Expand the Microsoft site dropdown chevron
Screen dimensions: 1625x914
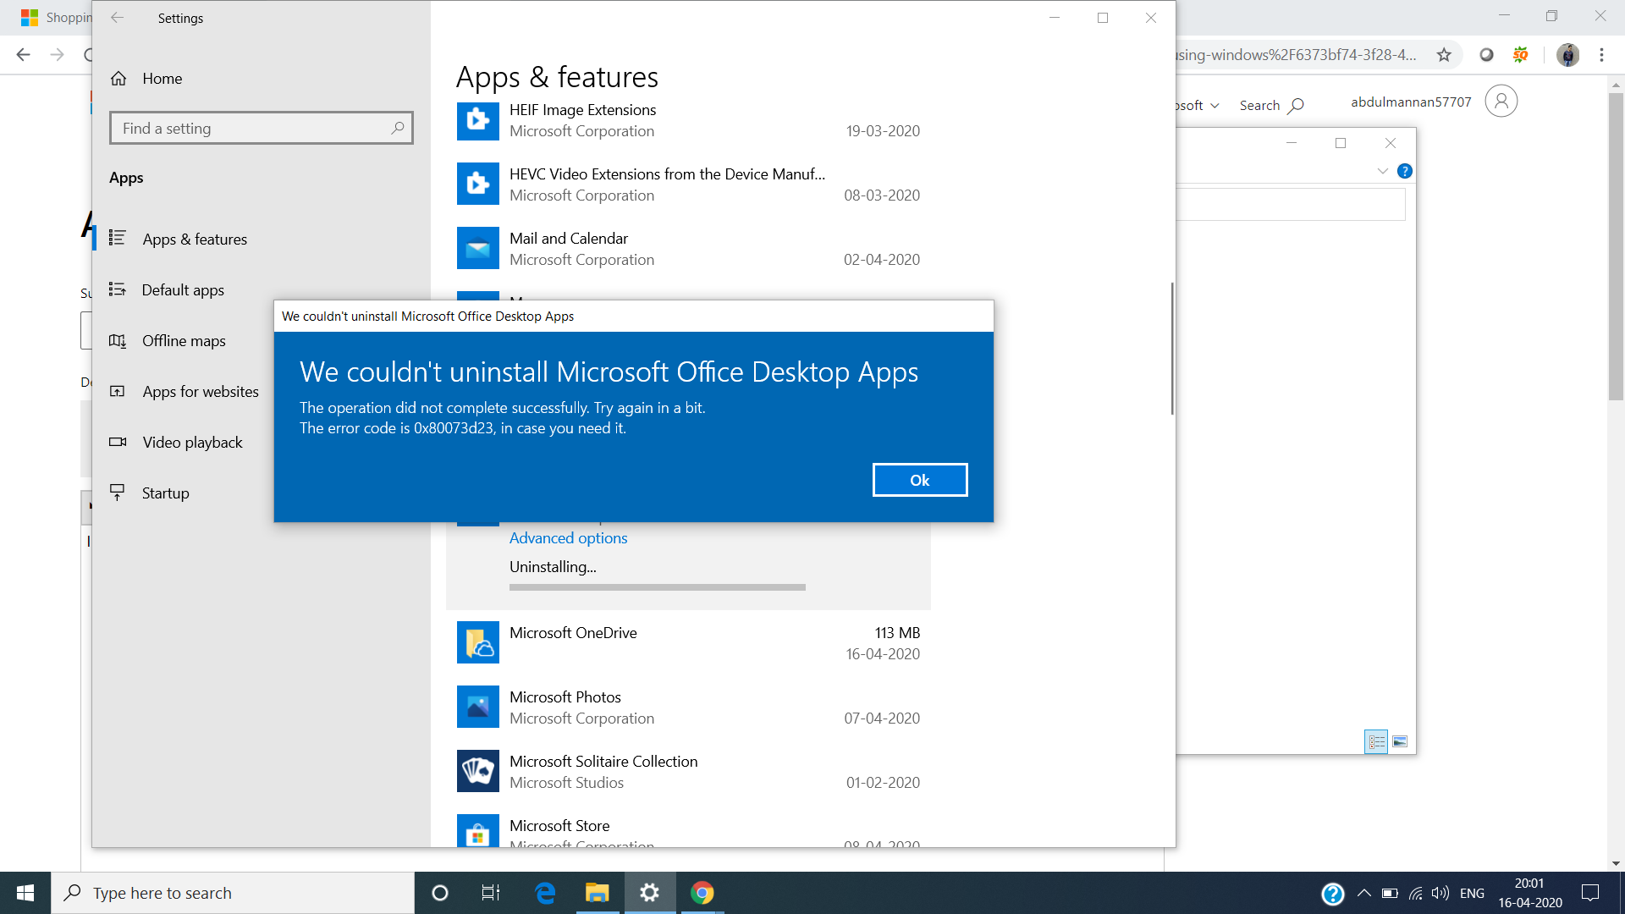coord(1215,106)
